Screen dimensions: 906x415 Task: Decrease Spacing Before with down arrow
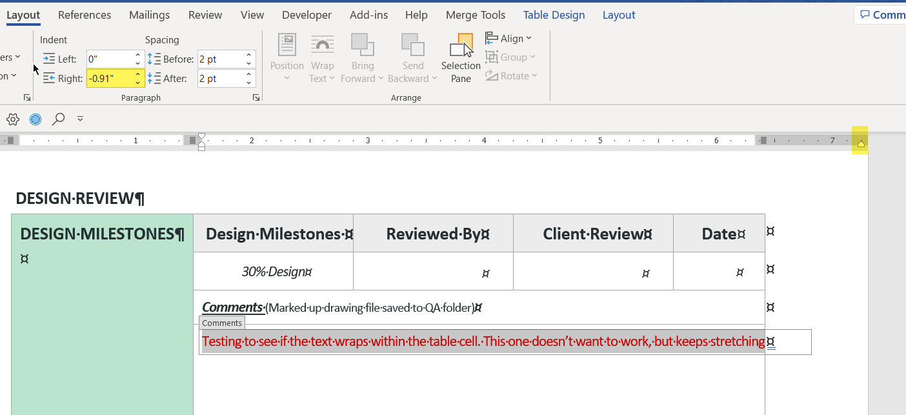[249, 63]
